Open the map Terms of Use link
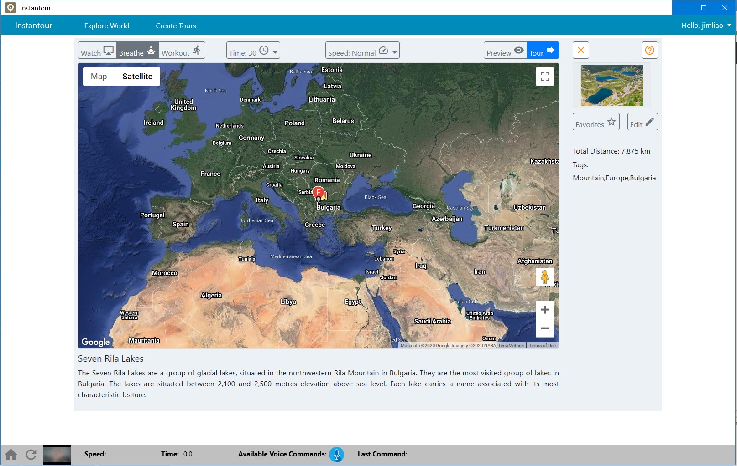This screenshot has width=737, height=466. [542, 346]
